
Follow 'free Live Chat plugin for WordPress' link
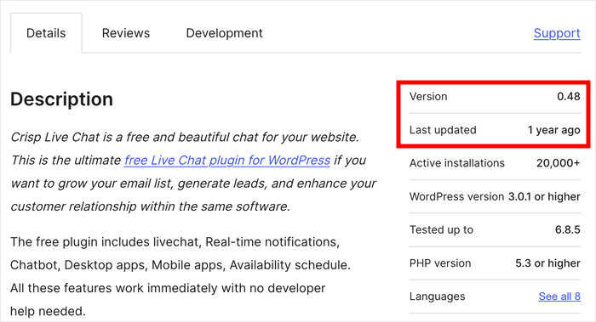click(x=227, y=161)
